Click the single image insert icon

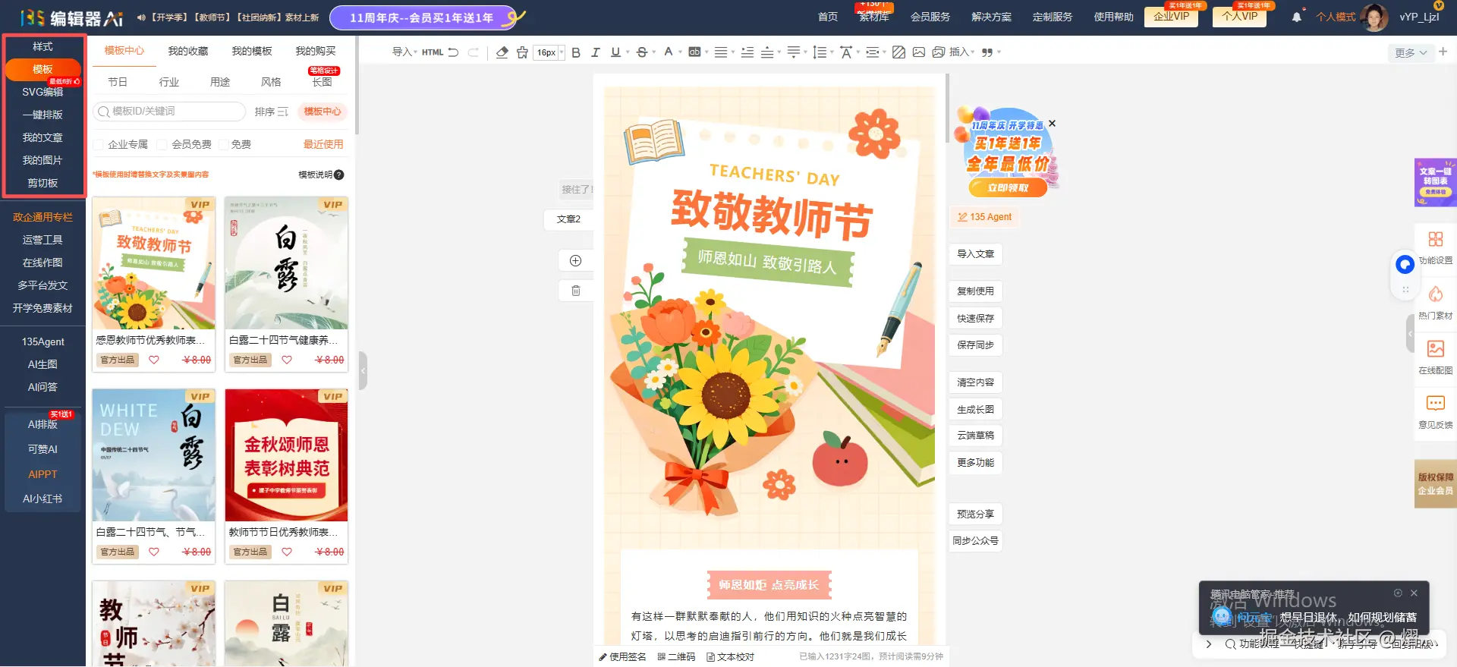click(919, 52)
